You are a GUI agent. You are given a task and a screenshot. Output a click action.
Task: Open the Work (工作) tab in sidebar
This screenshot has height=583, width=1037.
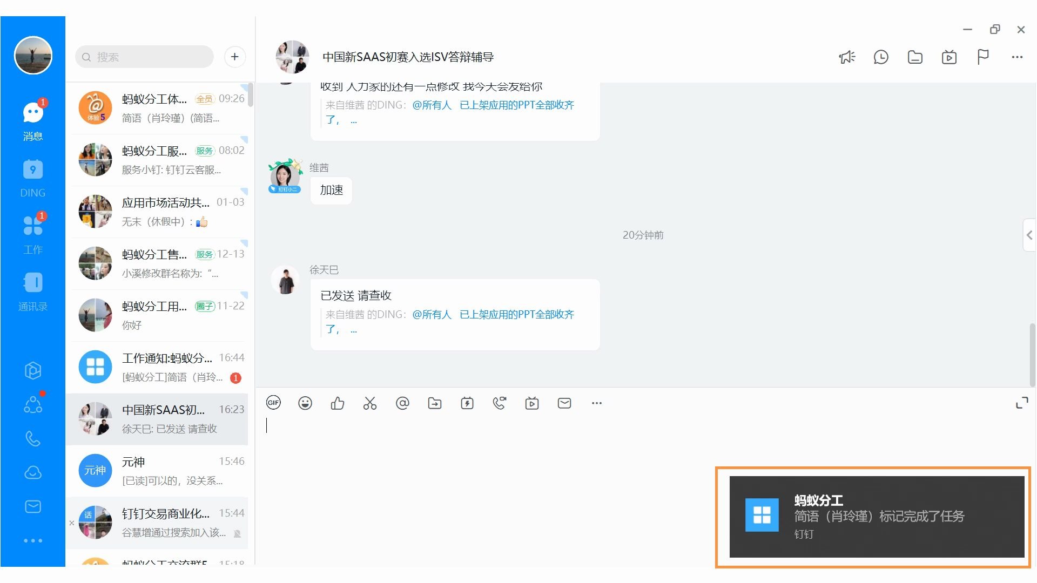coord(33,234)
